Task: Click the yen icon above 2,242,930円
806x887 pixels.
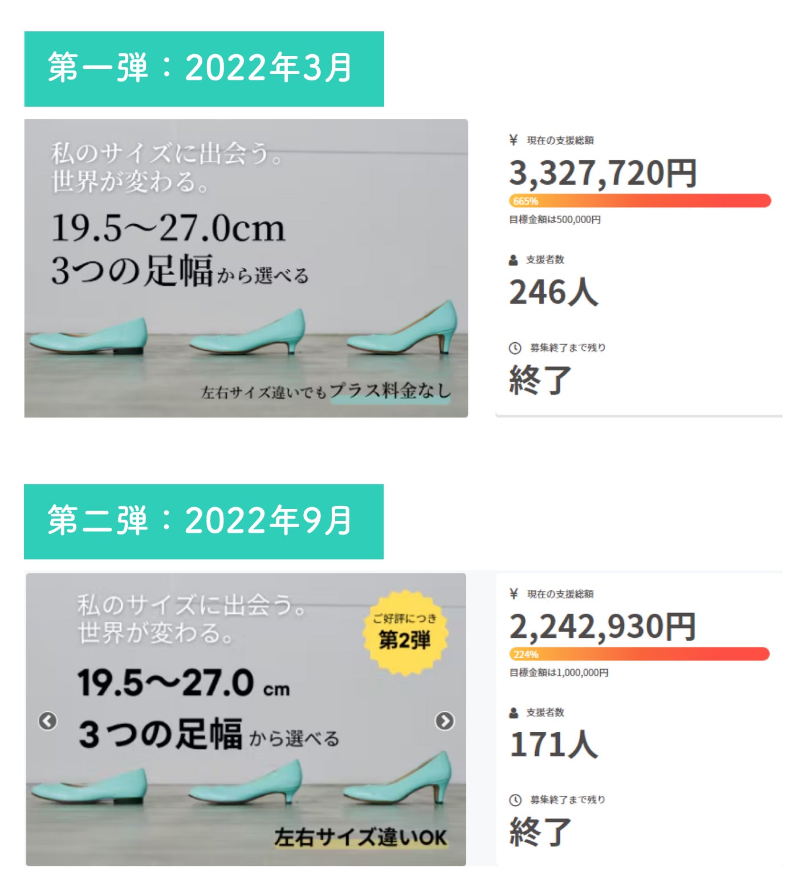Action: pyautogui.click(x=514, y=594)
